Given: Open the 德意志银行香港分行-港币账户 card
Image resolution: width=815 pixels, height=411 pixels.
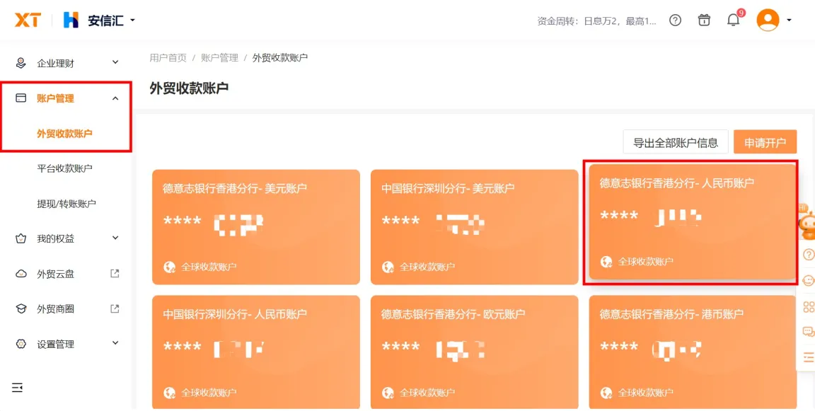Looking at the screenshot, I should (x=693, y=353).
